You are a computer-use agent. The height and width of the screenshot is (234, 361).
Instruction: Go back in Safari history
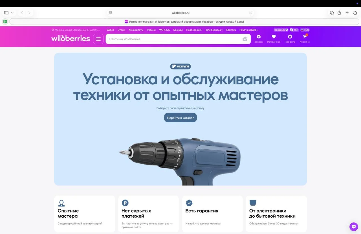coord(22,13)
